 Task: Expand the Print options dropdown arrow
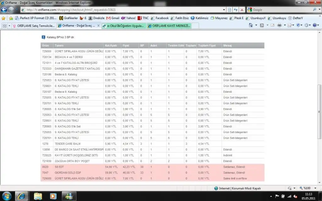tap(285, 25)
